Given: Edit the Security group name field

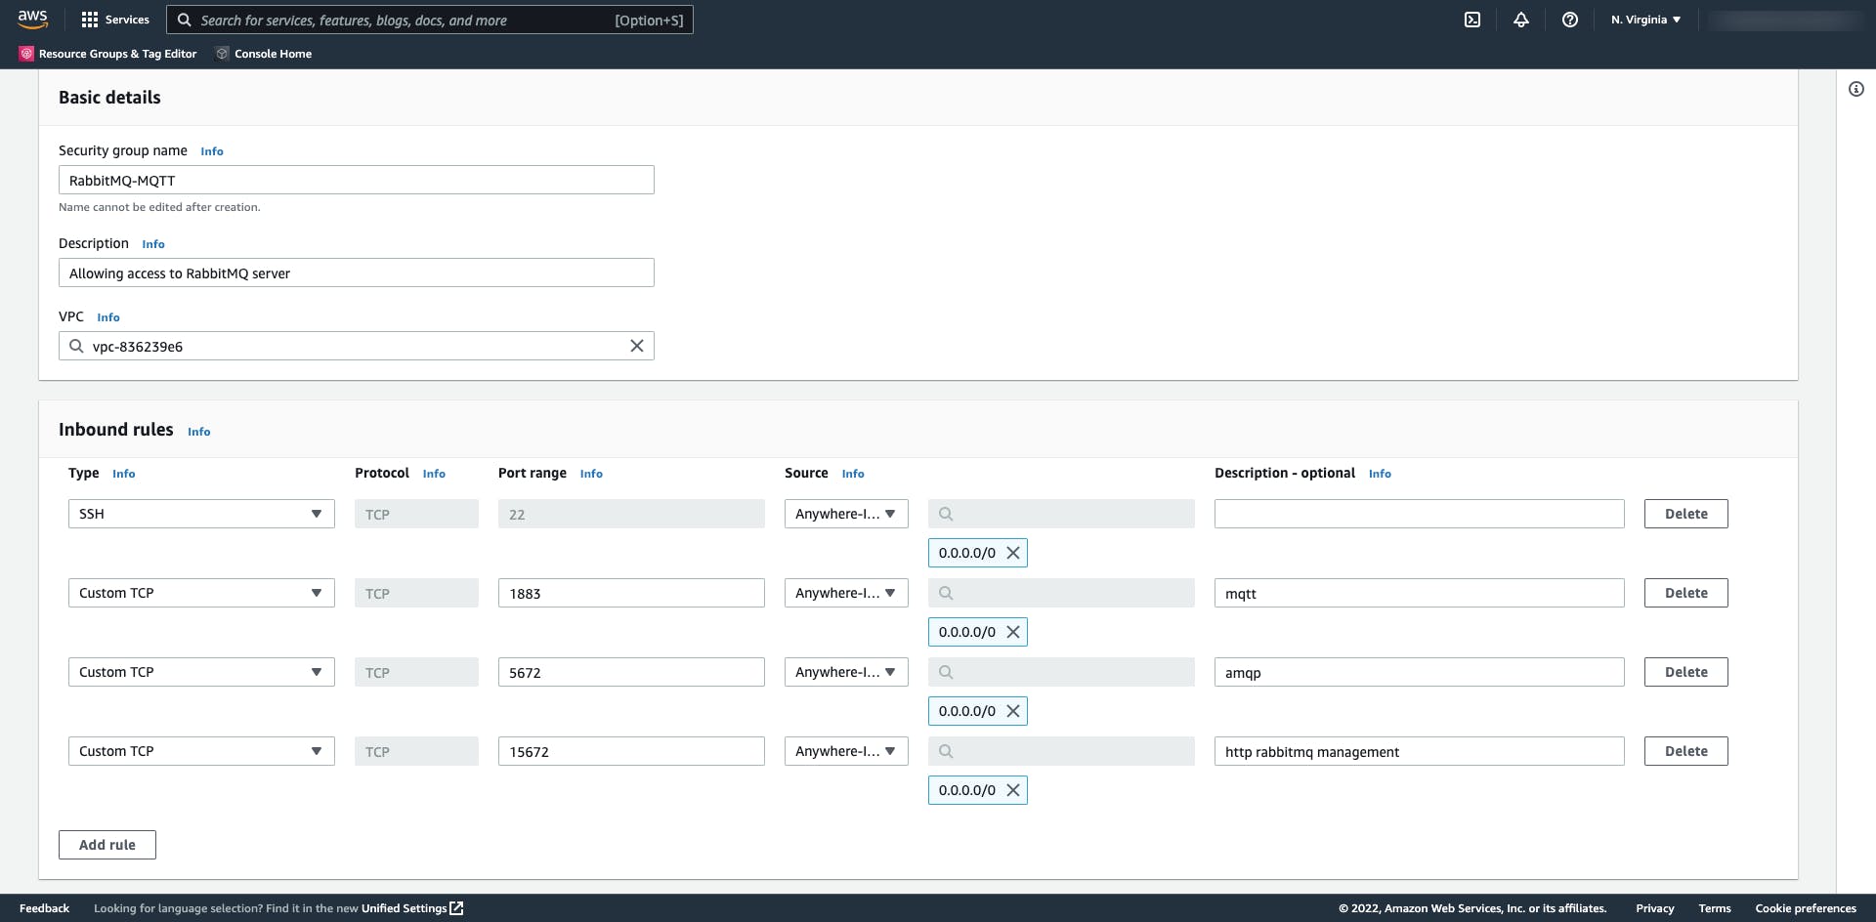Looking at the screenshot, I should click(x=357, y=180).
